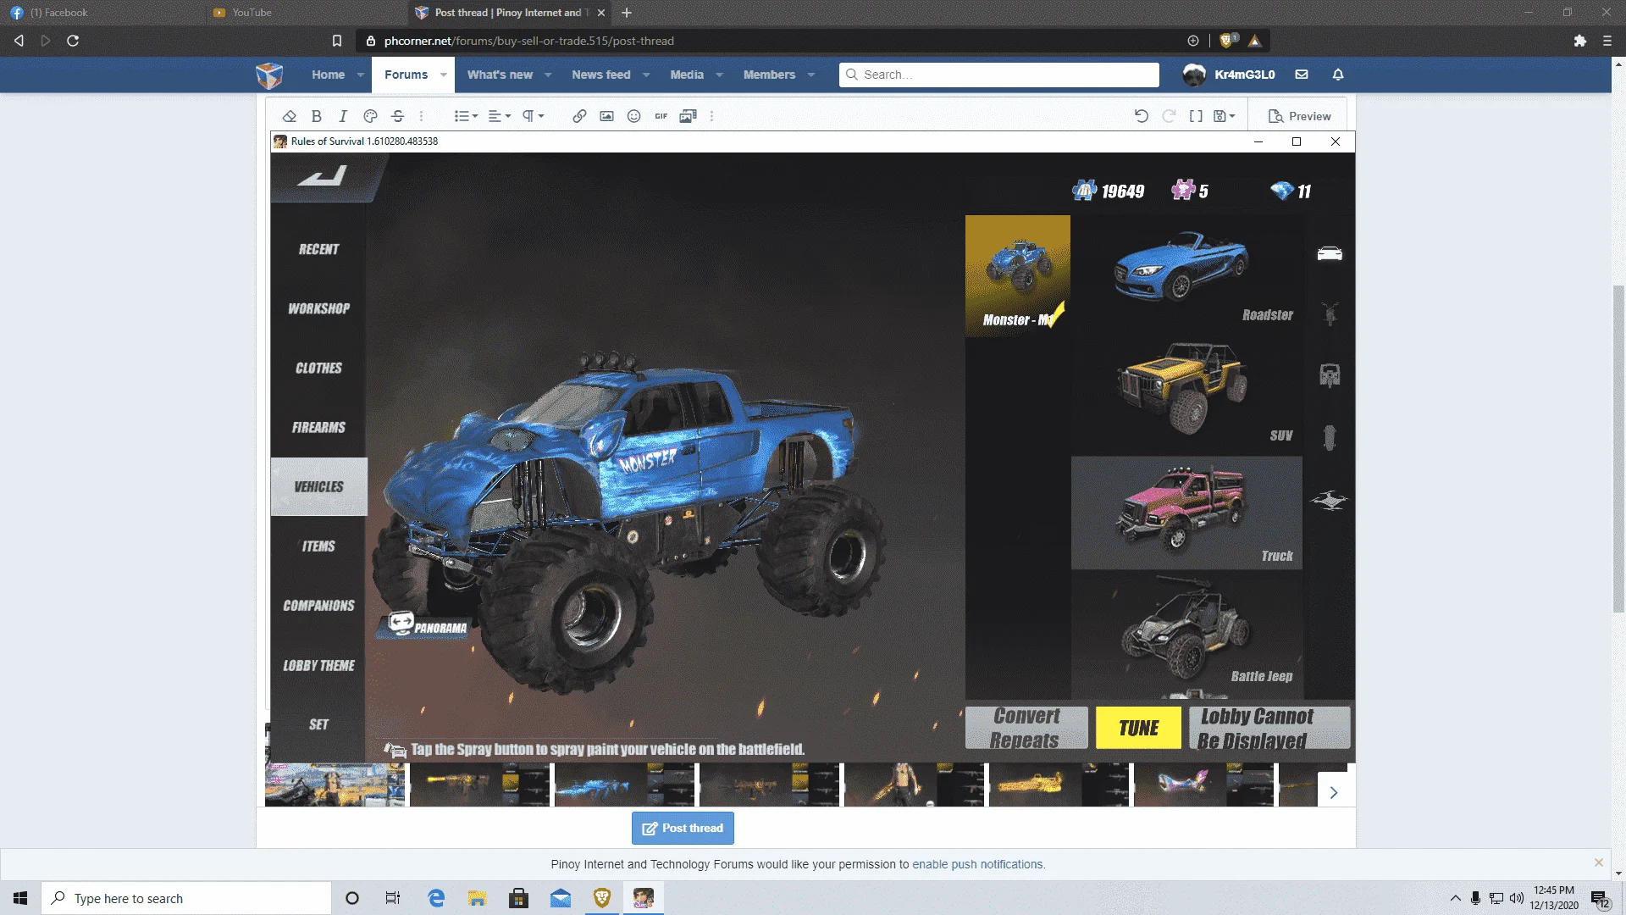Click the Windows taskbar search box
This screenshot has height=915, width=1626.
(x=186, y=898)
